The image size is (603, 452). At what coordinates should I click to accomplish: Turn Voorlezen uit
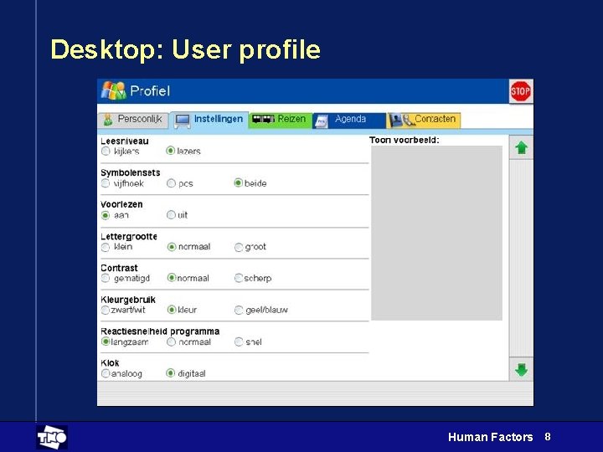pos(171,215)
